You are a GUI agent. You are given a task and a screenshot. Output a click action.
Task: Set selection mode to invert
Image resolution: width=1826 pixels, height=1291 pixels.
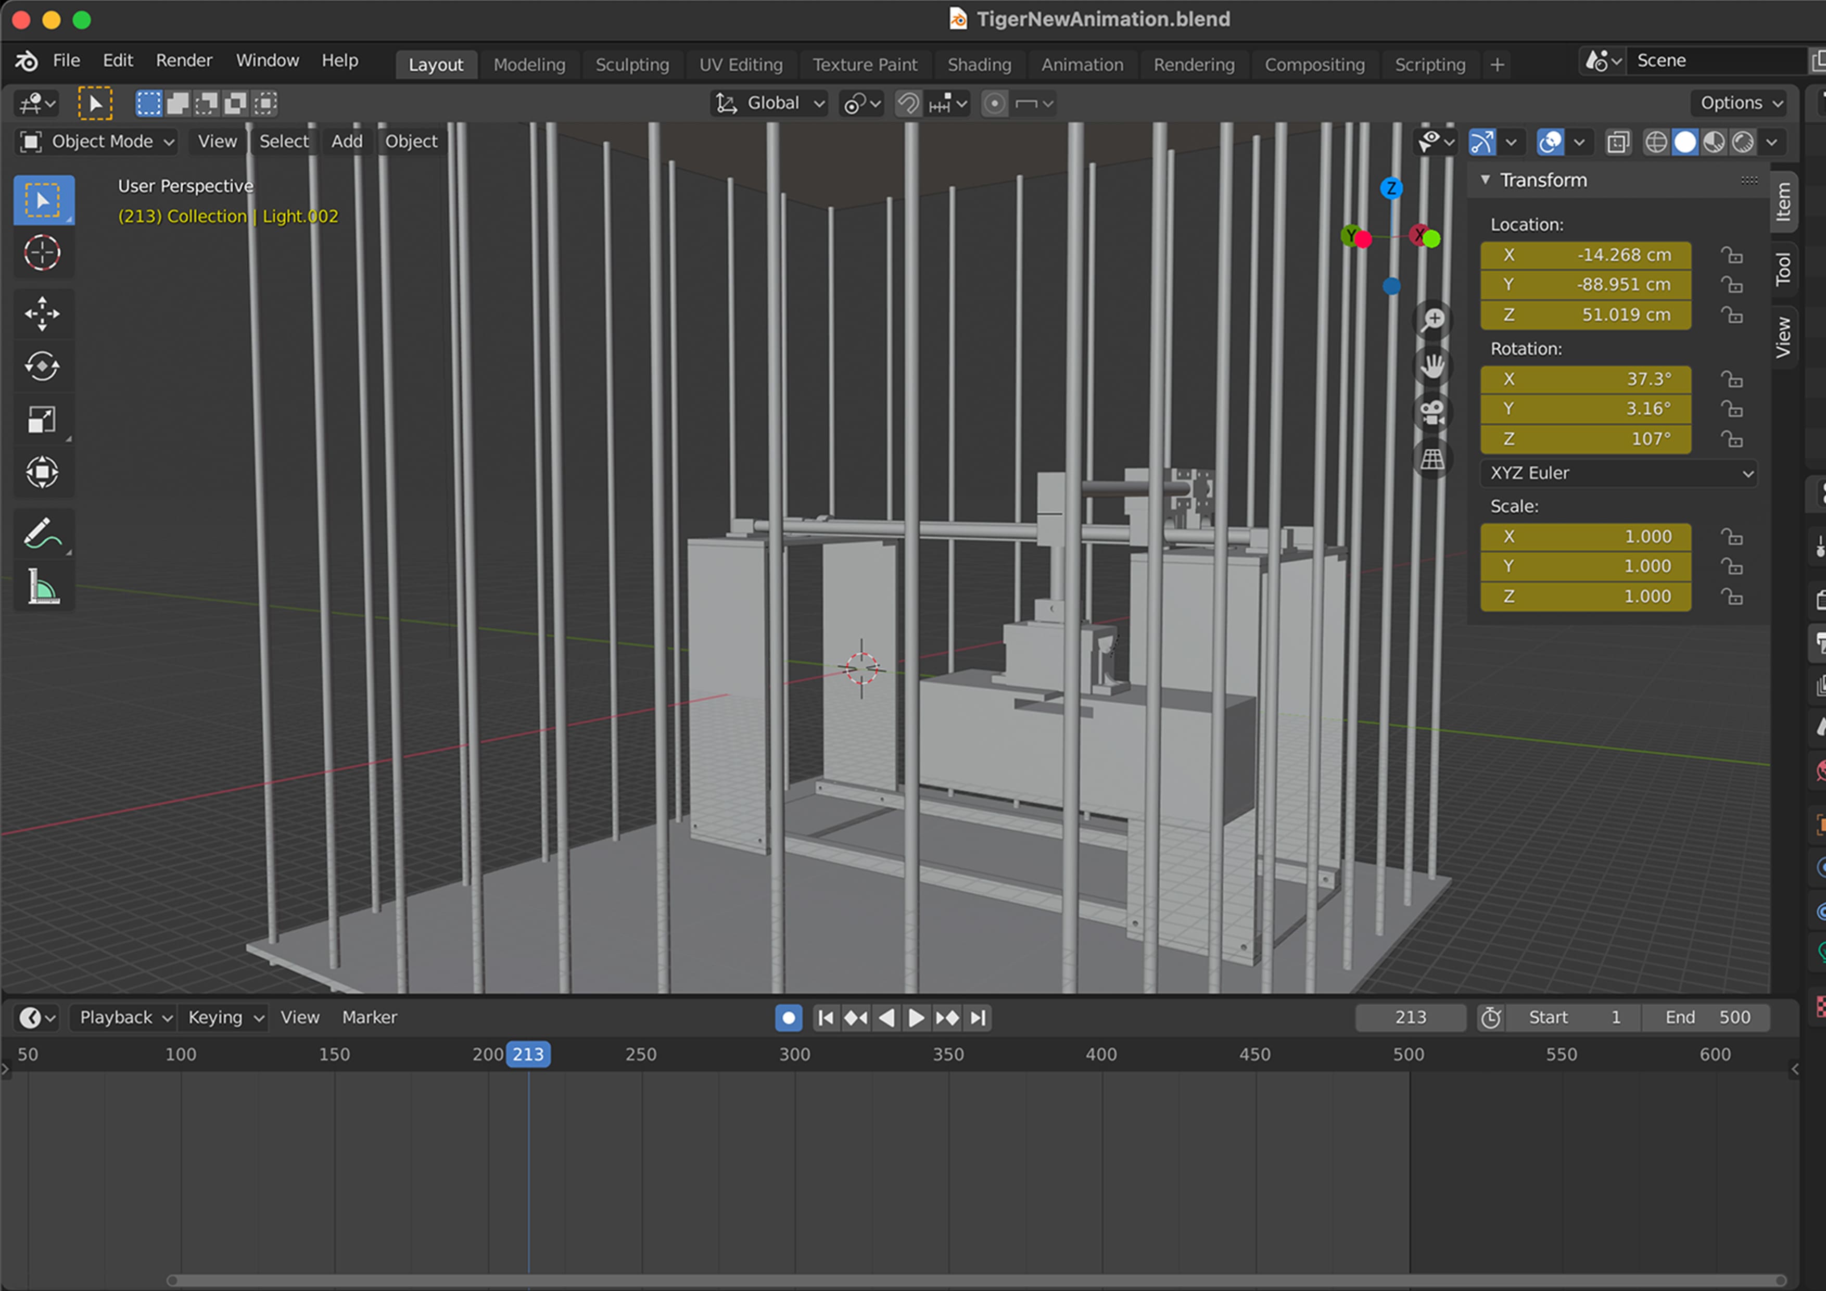click(x=235, y=104)
